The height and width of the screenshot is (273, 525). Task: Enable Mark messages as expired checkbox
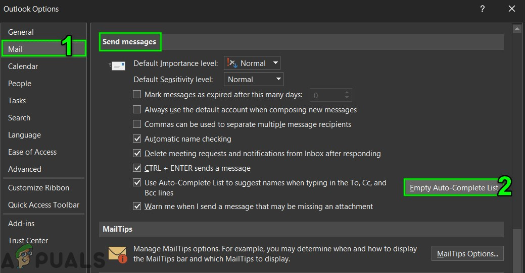pos(137,94)
